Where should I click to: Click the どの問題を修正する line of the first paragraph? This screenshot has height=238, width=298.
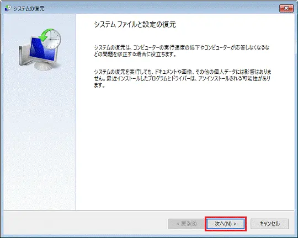[x=135, y=55]
